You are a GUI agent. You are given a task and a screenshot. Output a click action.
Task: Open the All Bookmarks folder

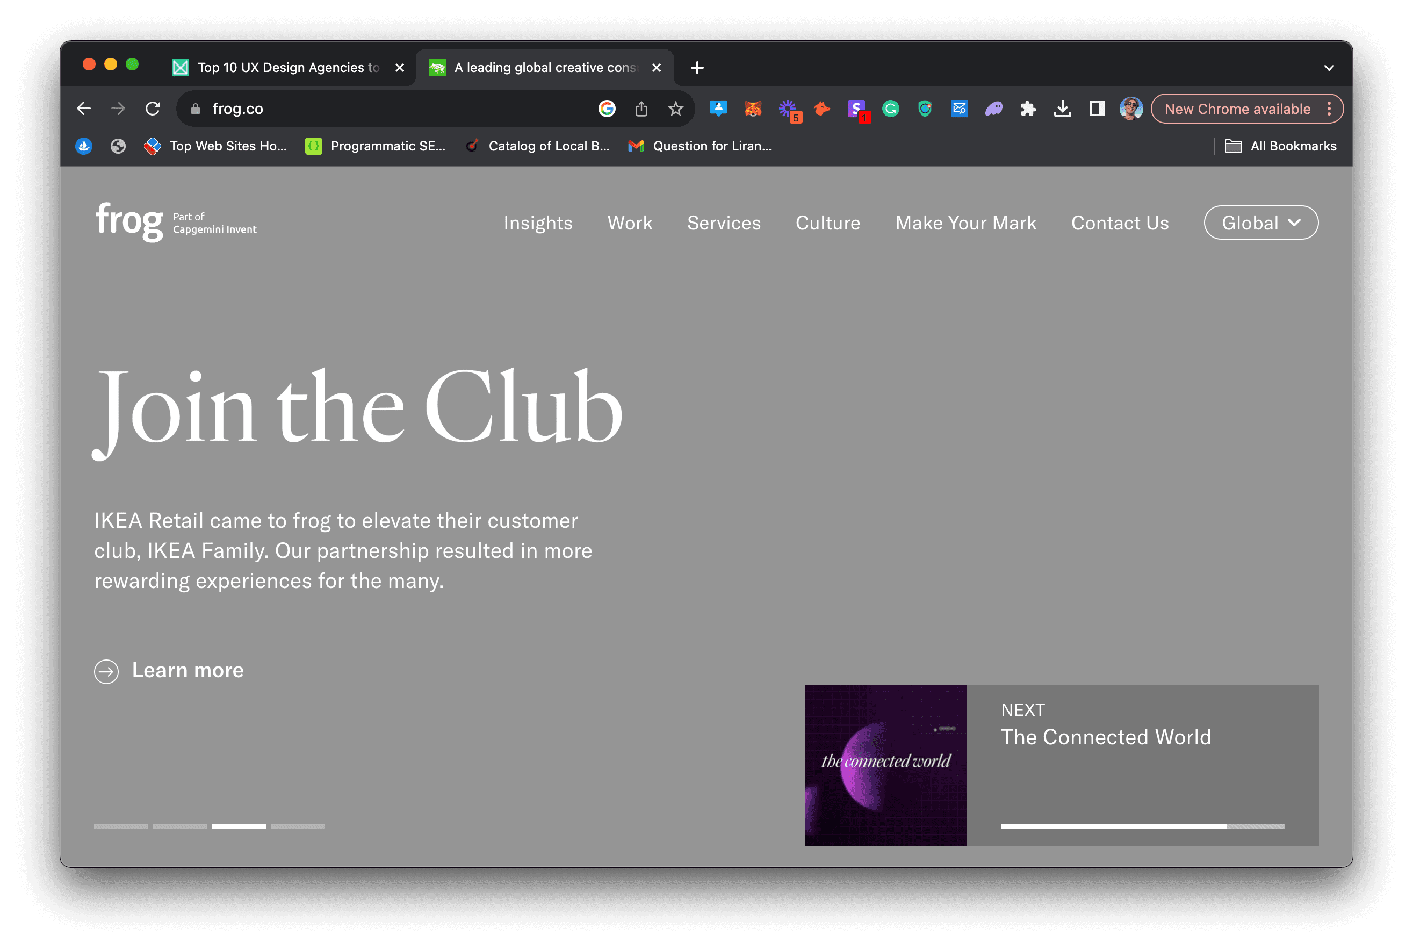(x=1280, y=146)
